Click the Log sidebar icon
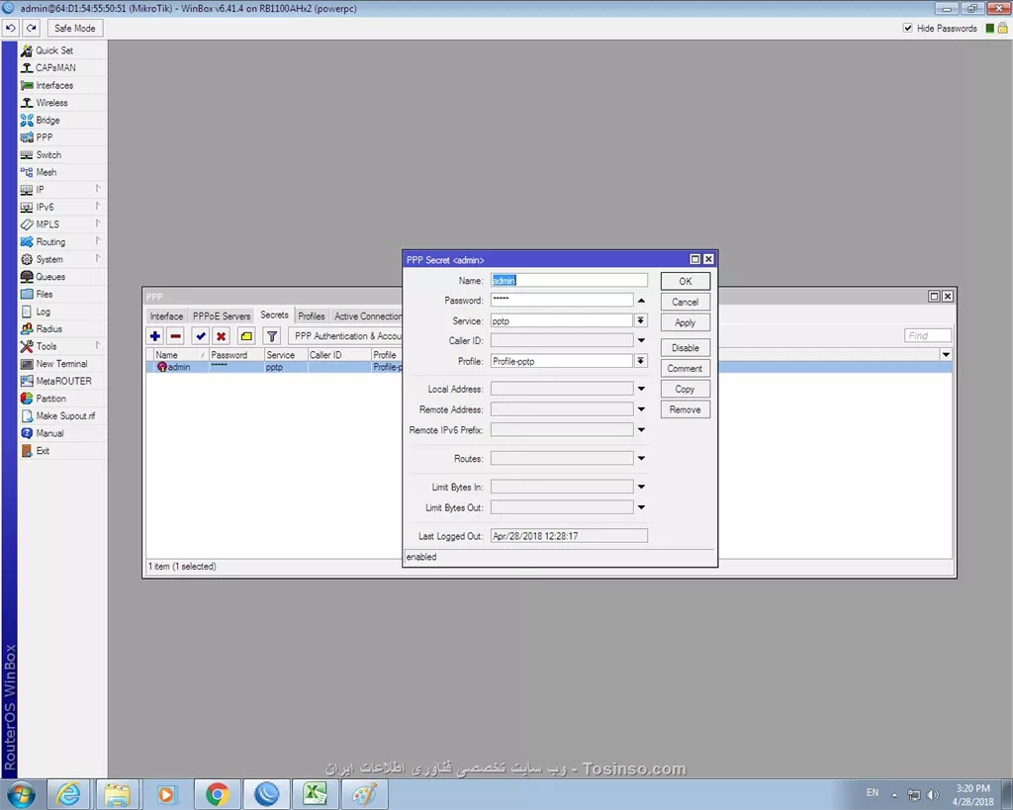 click(27, 312)
